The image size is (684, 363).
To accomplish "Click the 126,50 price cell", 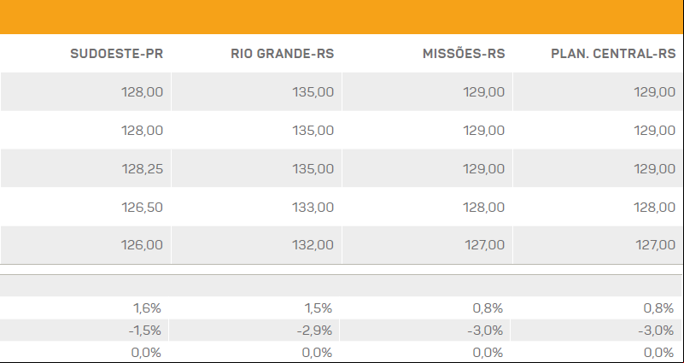I will click(x=86, y=207).
